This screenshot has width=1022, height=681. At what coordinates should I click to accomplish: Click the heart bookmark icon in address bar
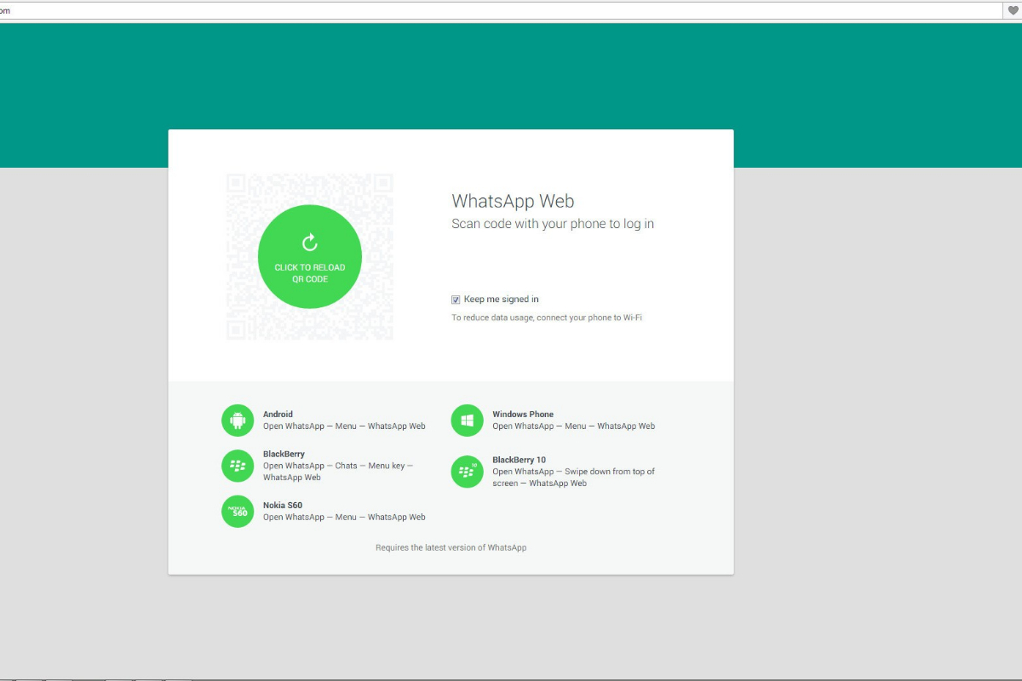(1013, 11)
